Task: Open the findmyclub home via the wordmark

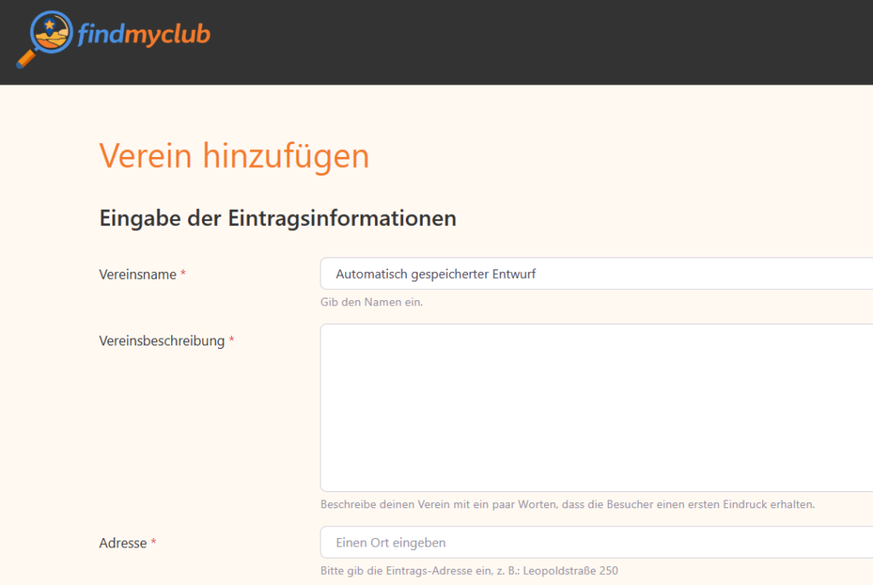Action: [x=145, y=34]
